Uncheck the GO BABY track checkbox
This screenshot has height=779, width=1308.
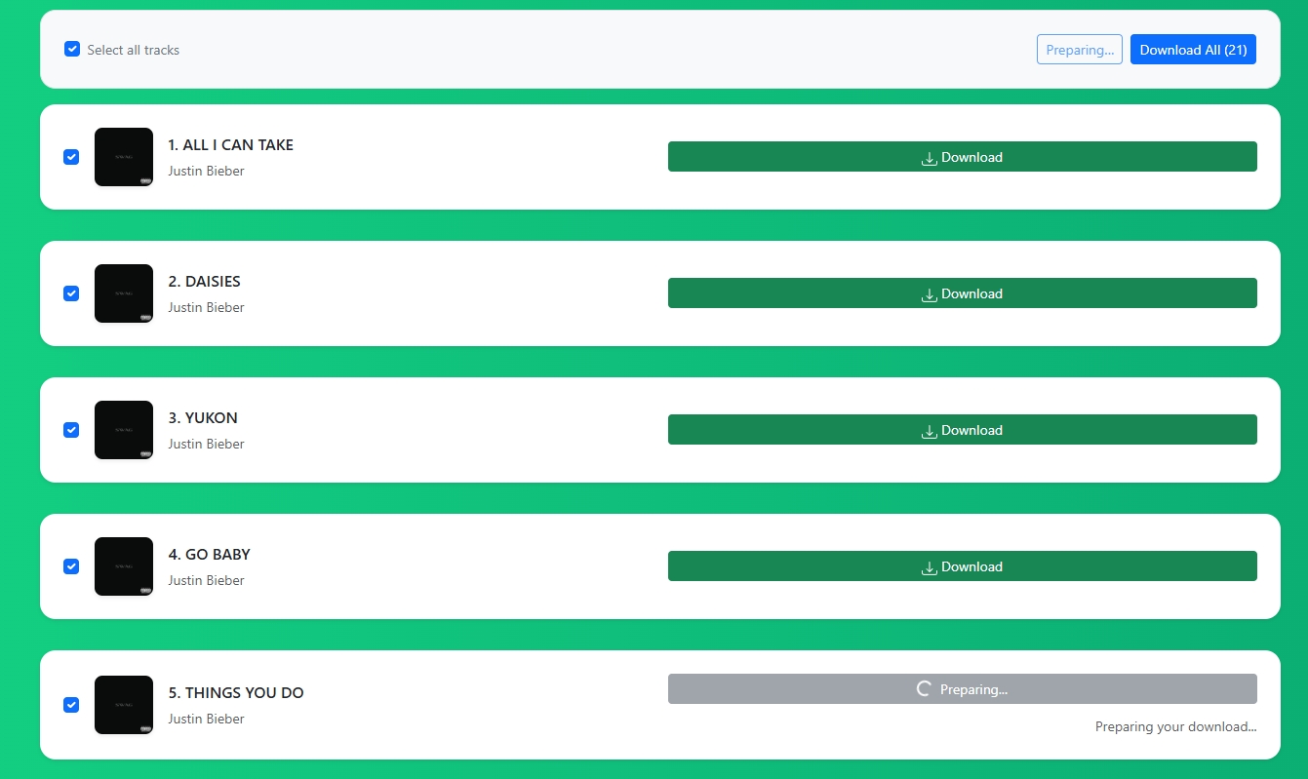71,565
